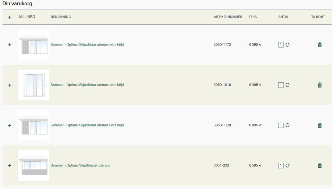
Task: Select article number 3050-1016 text
Action: pyautogui.click(x=222, y=85)
